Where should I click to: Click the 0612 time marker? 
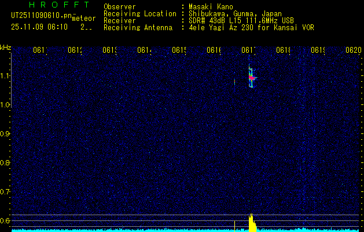[x=75, y=50]
